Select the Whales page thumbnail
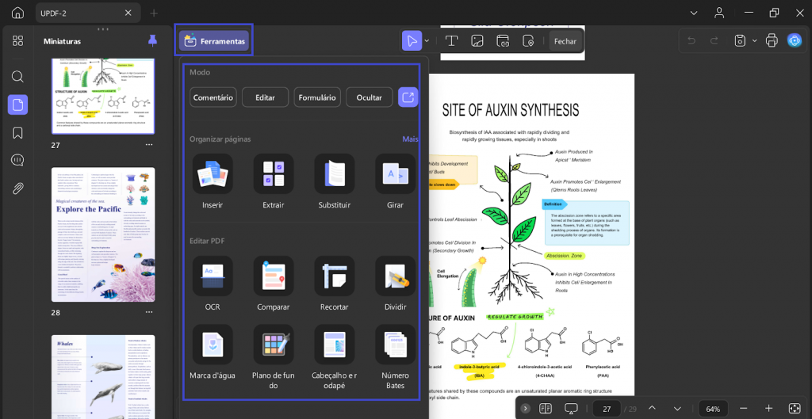The height and width of the screenshot is (419, 812). point(103,376)
